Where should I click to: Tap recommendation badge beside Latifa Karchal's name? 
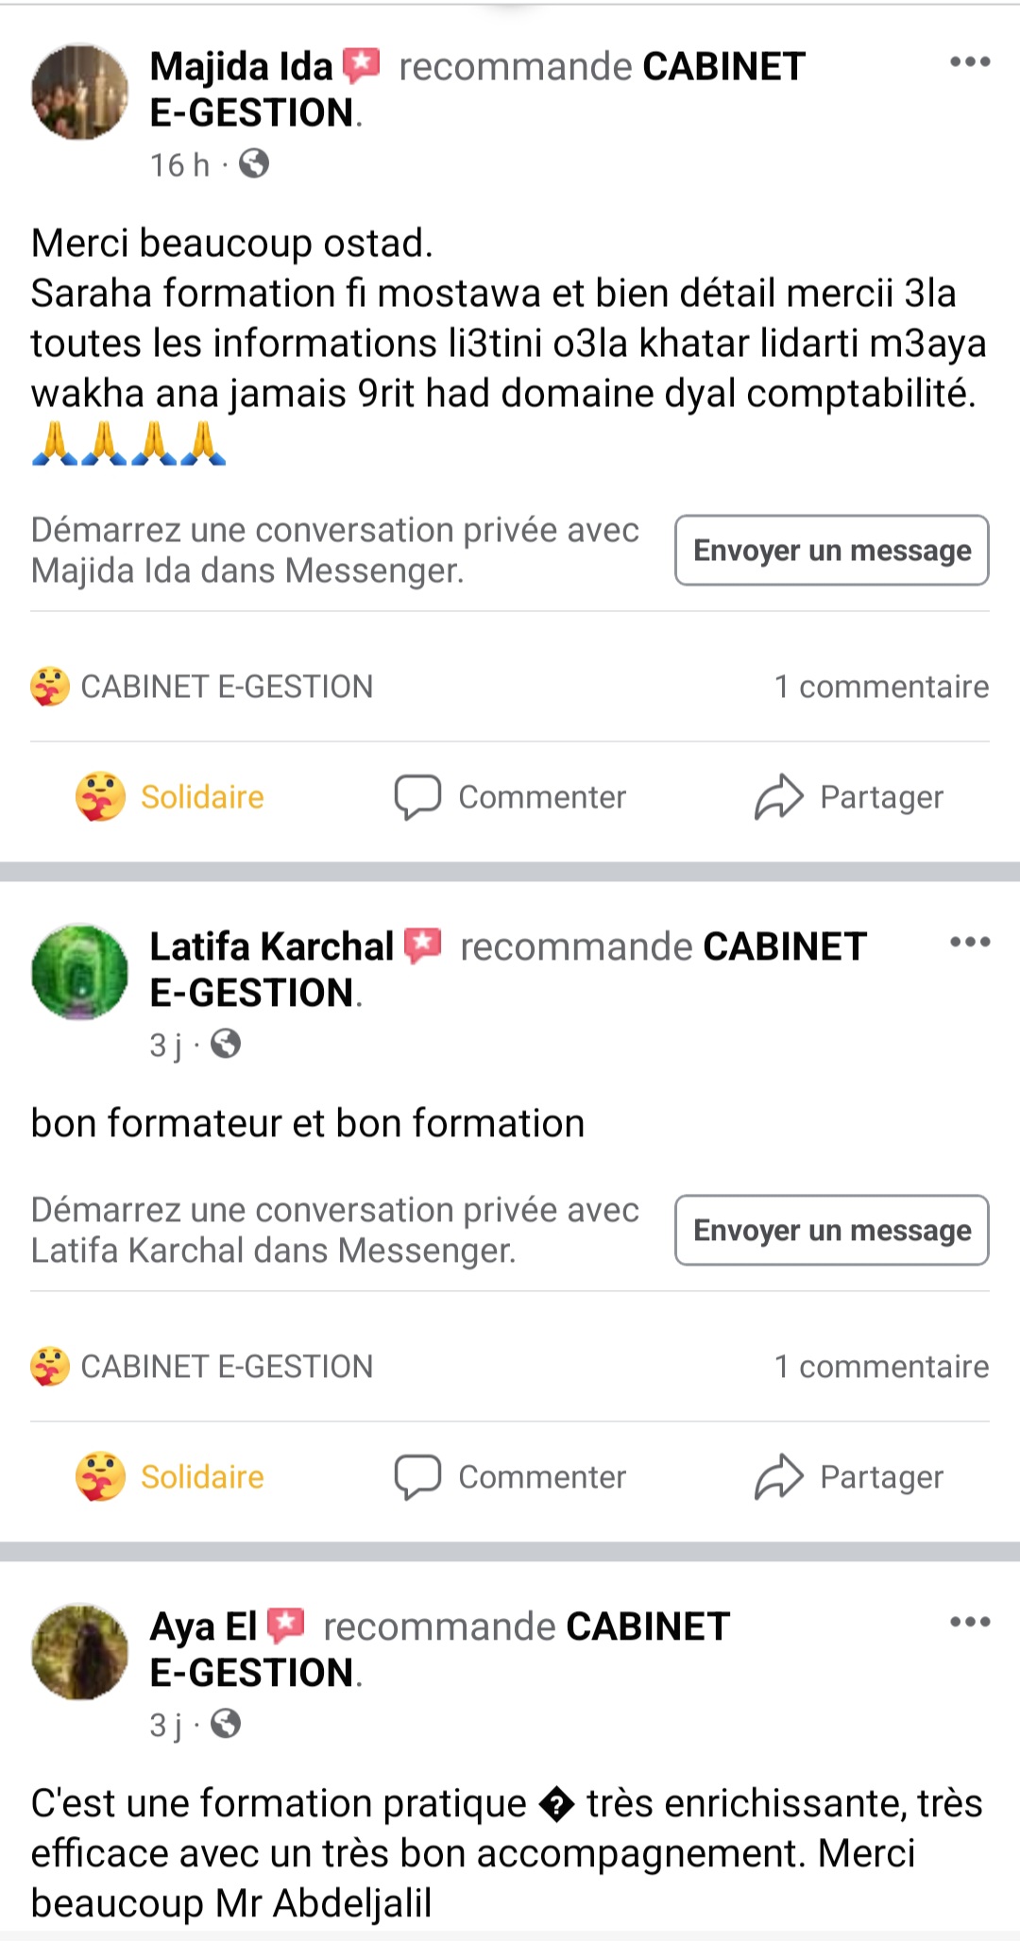pos(423,945)
